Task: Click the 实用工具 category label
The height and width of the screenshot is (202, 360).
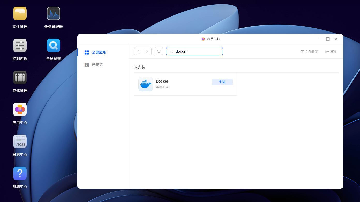Action: point(162,87)
